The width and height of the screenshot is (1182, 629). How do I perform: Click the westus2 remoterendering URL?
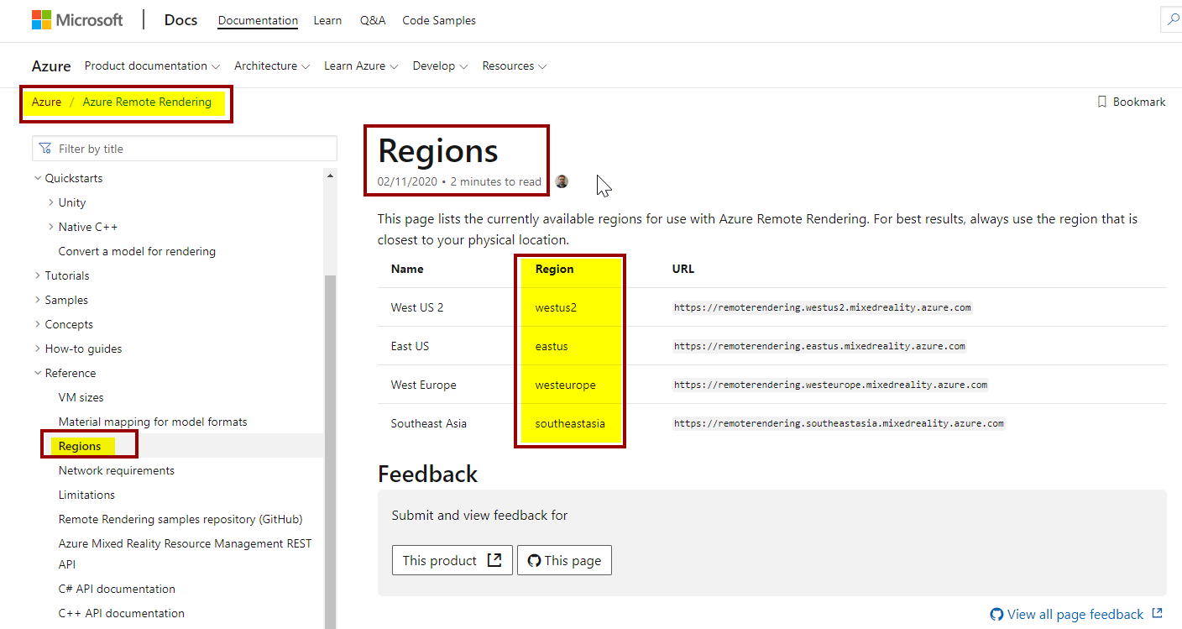(x=823, y=307)
